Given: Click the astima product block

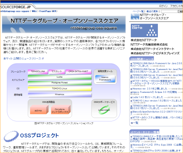Looking at the screenshot, I should (39, 110).
